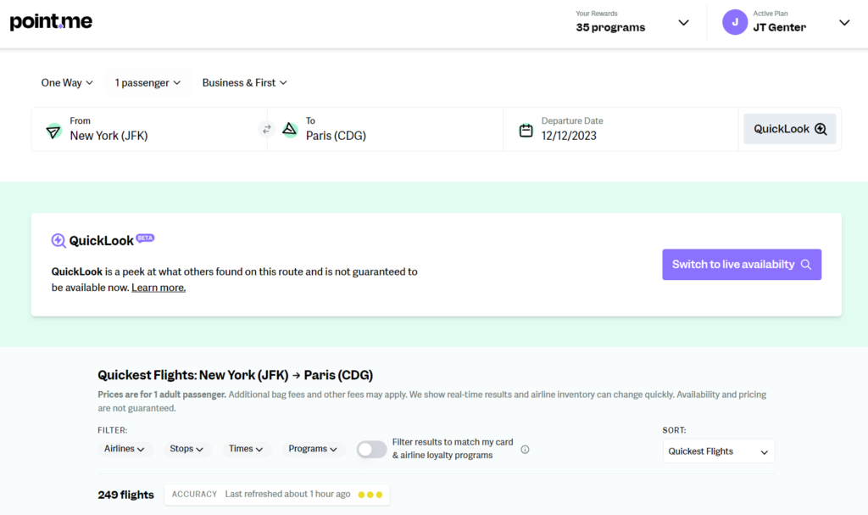Click the calendar icon next to Departure Date
This screenshot has width=868, height=515.
(527, 129)
